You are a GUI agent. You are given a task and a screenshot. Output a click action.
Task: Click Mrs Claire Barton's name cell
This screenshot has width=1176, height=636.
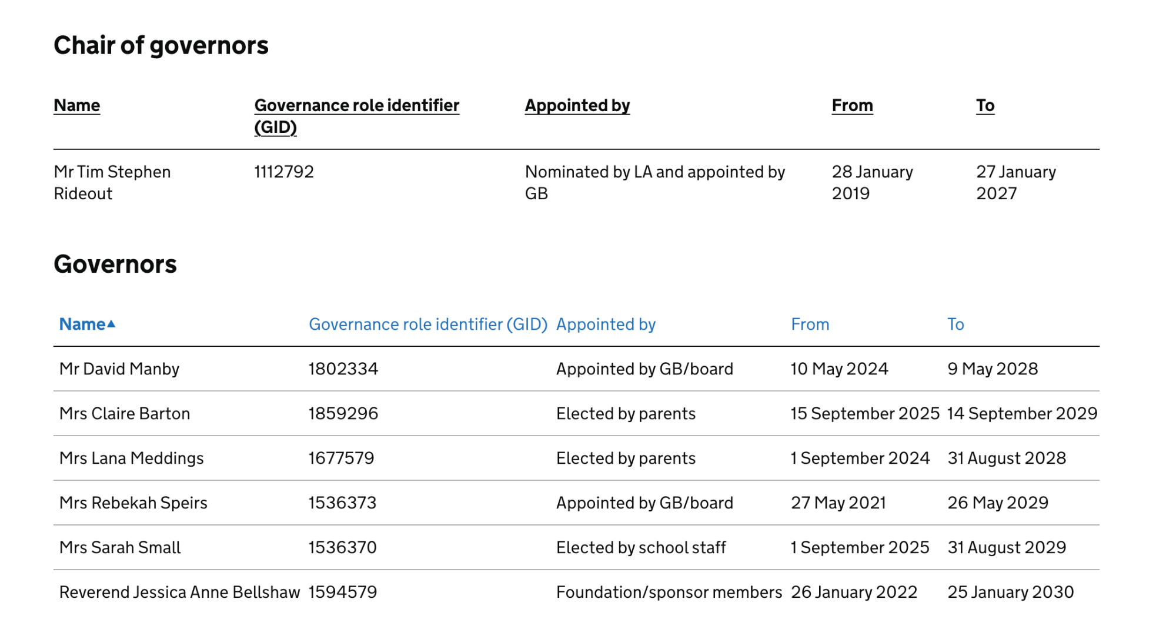coord(124,414)
